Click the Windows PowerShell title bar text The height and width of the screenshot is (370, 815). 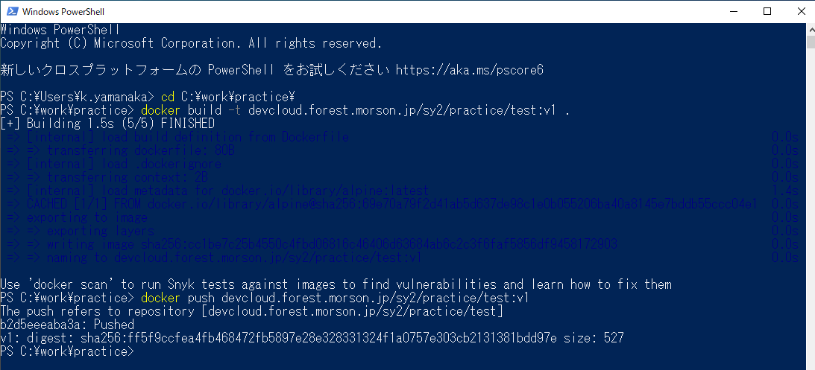click(64, 12)
